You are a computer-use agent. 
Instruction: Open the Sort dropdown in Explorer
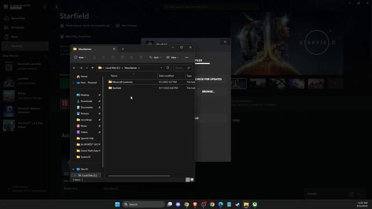pos(155,57)
